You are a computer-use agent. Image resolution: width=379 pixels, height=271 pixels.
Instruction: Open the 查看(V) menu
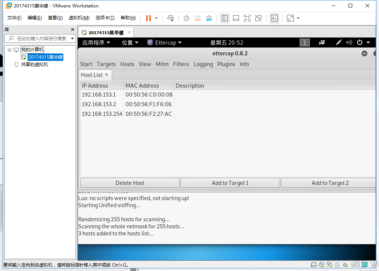tap(55, 18)
